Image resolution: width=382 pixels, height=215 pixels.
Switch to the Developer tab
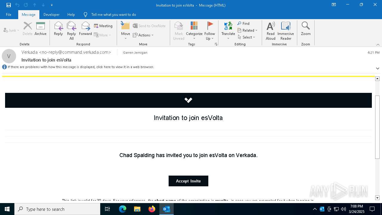[51, 15]
